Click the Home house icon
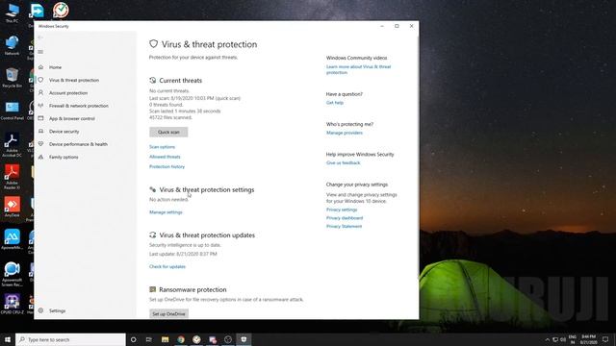616x346 pixels. click(40, 67)
